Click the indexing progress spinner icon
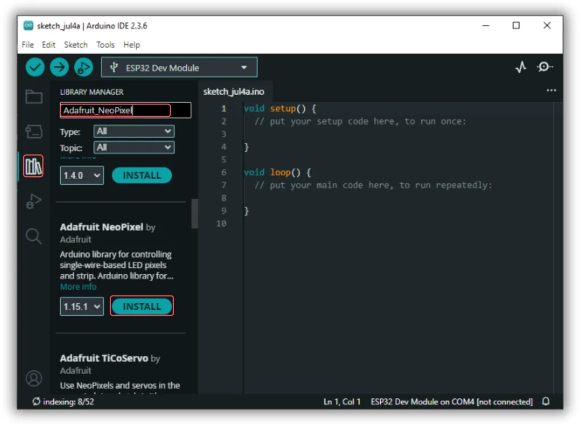This screenshot has height=424, width=581. tap(36, 401)
